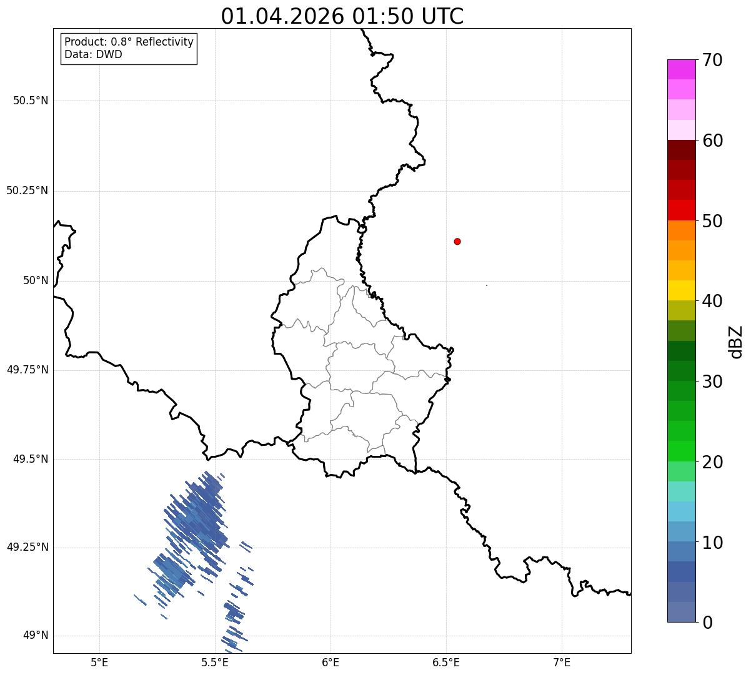Click the 'dBZ' colorbar axis label

click(x=736, y=342)
